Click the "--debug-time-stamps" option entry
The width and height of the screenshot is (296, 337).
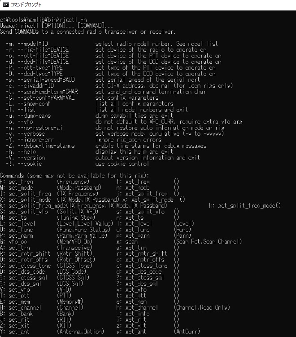40,146
